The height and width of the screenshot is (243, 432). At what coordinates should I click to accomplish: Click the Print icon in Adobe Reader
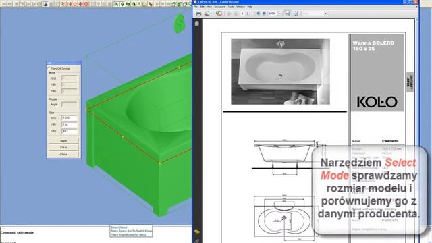198,13
